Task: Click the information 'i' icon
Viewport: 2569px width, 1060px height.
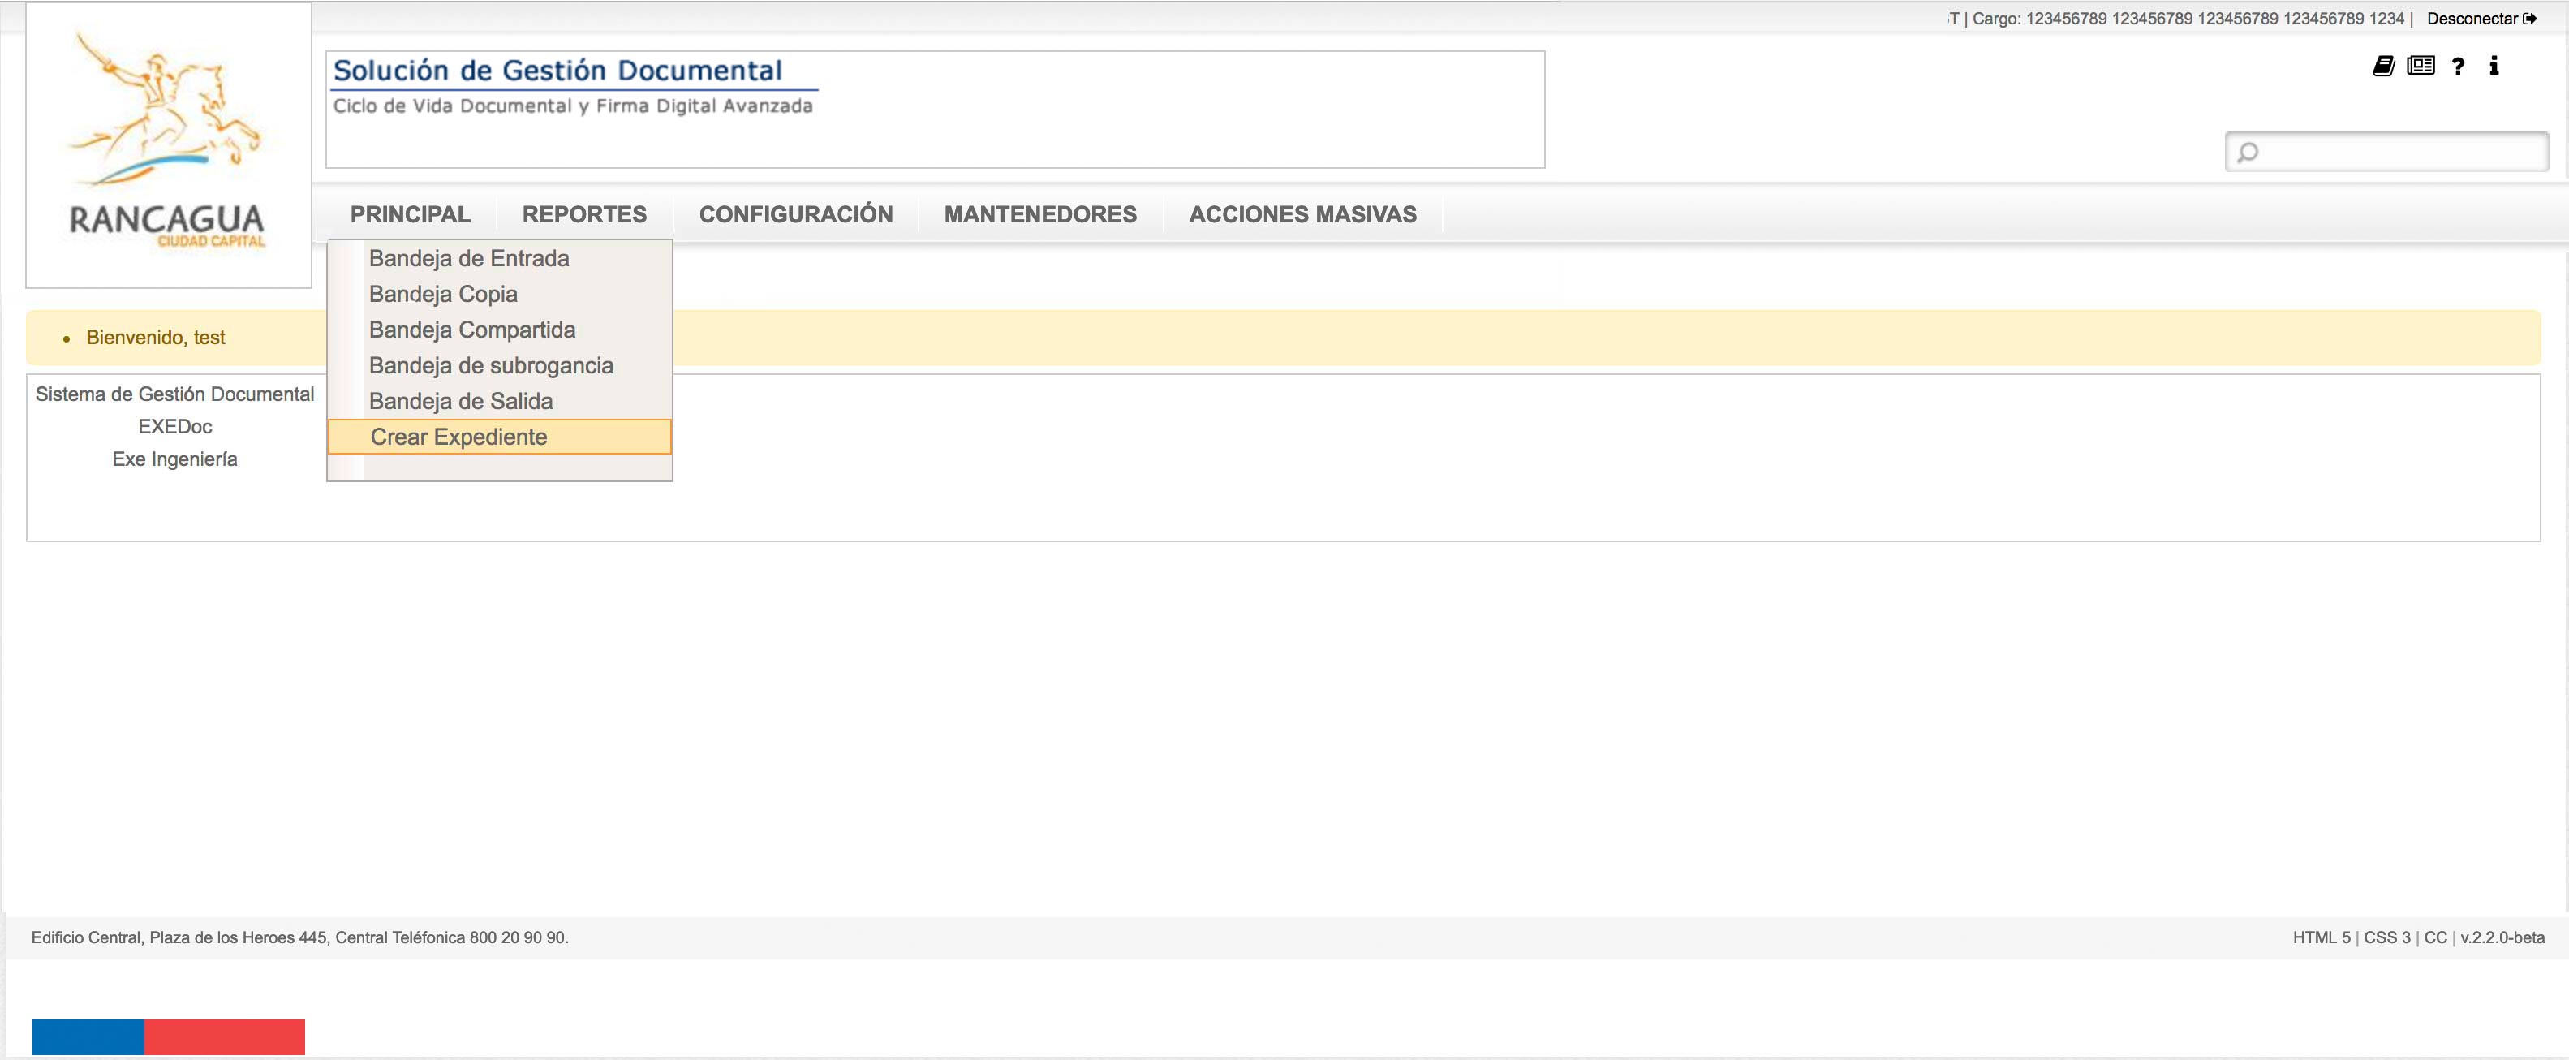Action: 2494,66
